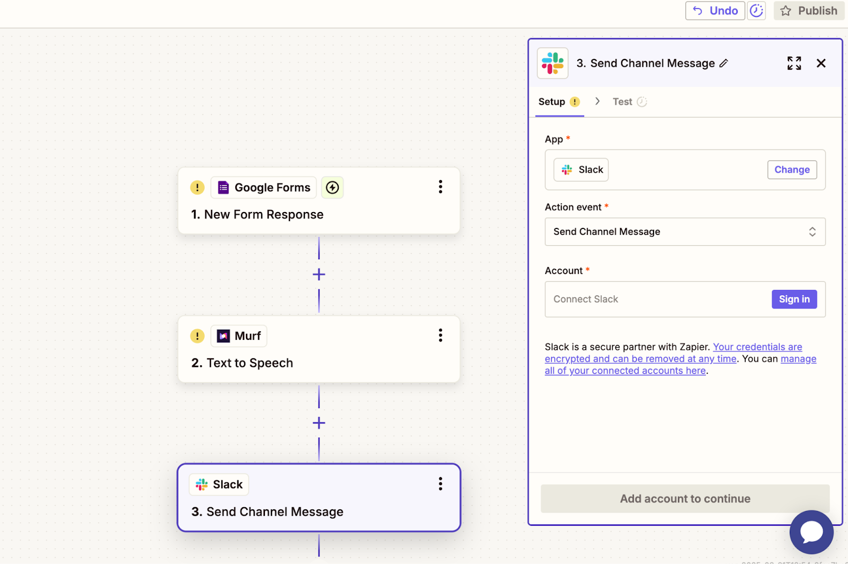Screen dimensions: 848x564
Task: Click the warning icon on the Murf step
Action: click(x=197, y=336)
